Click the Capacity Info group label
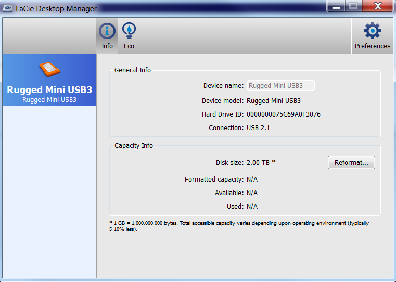396x282 pixels. tap(134, 146)
